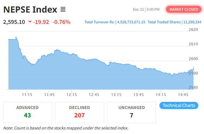Screen dimensions: 204x134
Task: Click the Technical Charts button
Action: [x=179, y=105]
